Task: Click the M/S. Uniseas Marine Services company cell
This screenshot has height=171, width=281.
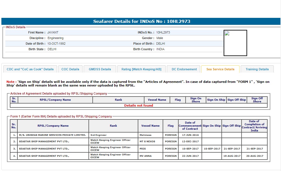Action: click(53, 135)
